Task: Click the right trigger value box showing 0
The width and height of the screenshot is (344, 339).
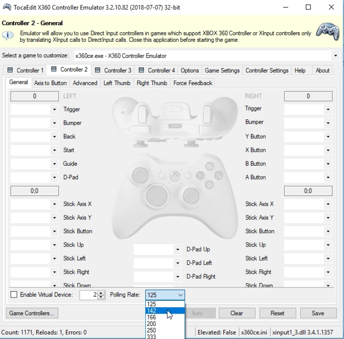Action: [308, 96]
